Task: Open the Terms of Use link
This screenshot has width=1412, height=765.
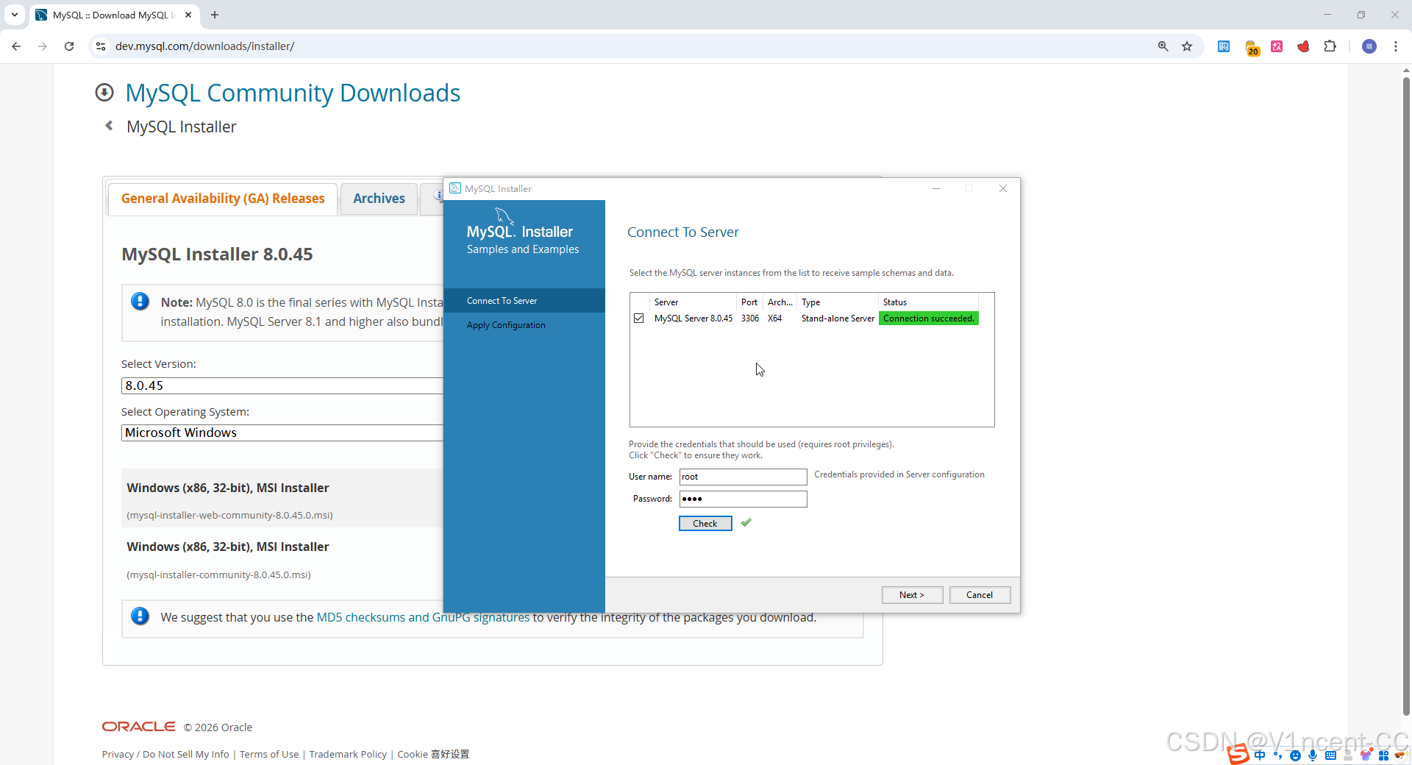Action: point(269,754)
